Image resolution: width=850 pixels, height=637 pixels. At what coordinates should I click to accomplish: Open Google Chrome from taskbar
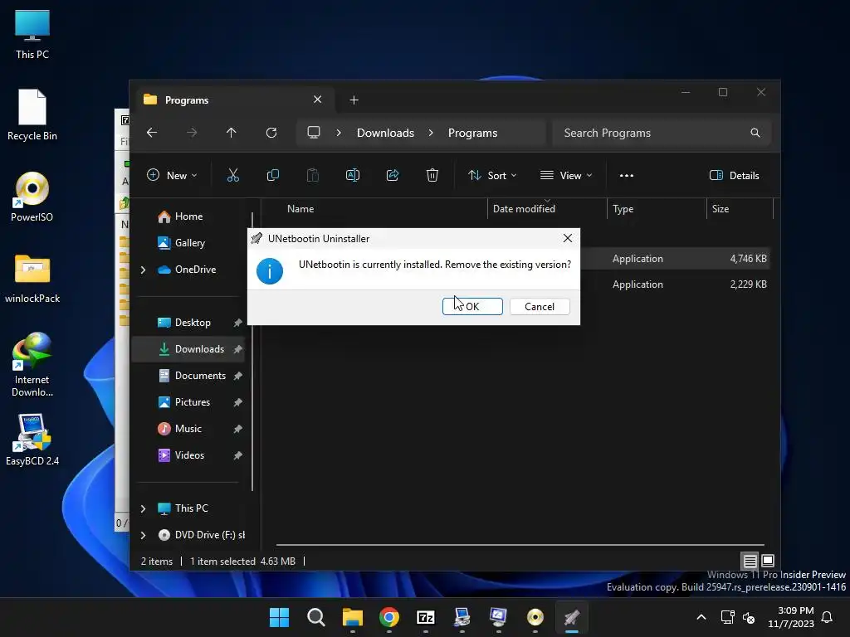tap(388, 617)
